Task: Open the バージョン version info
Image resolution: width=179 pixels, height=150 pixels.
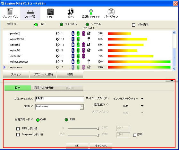Action: pyautogui.click(x=111, y=13)
